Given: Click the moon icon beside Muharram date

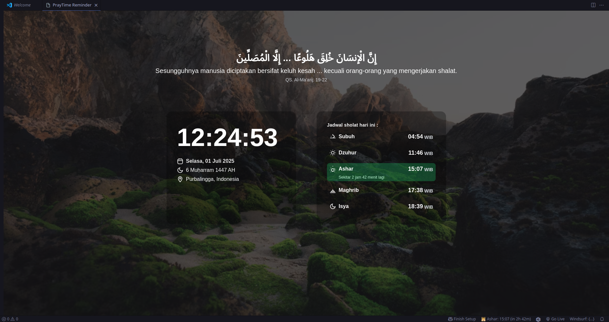Looking at the screenshot, I should (180, 170).
